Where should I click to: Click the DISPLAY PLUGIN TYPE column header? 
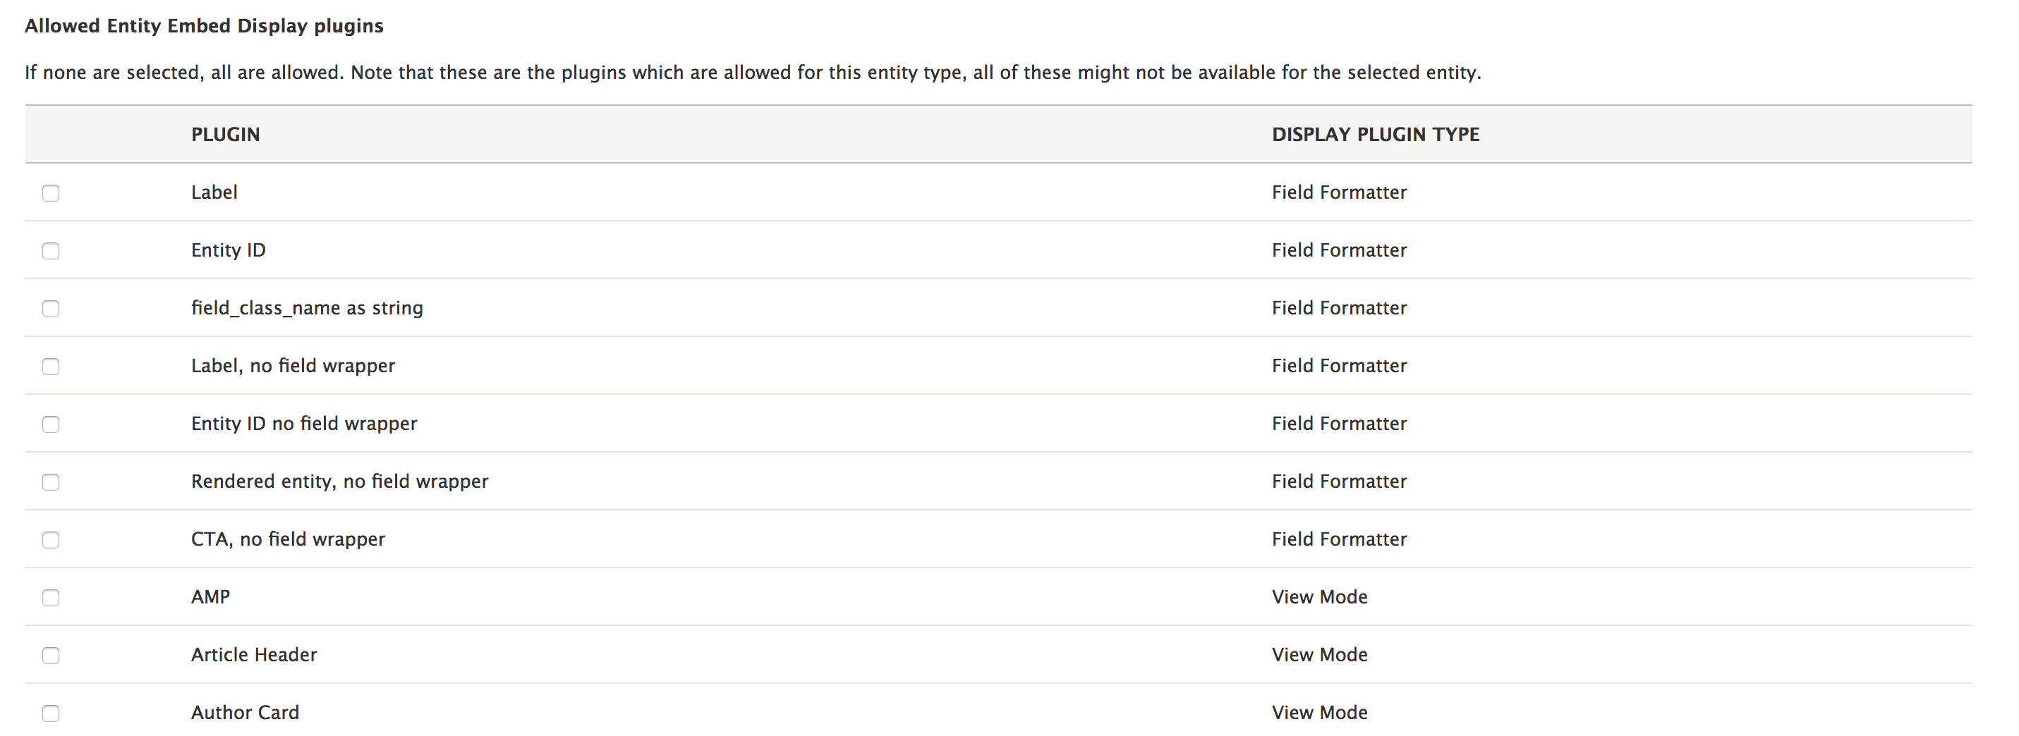1376,135
